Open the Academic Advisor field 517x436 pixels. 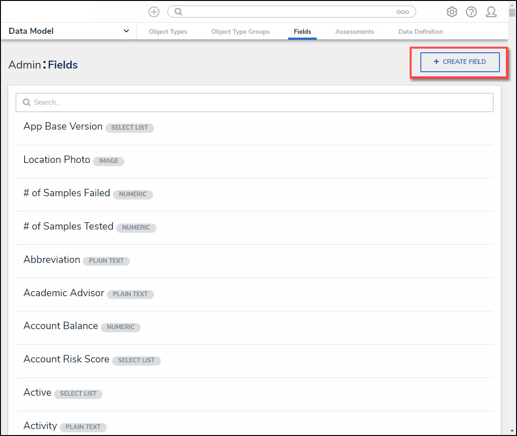point(64,293)
